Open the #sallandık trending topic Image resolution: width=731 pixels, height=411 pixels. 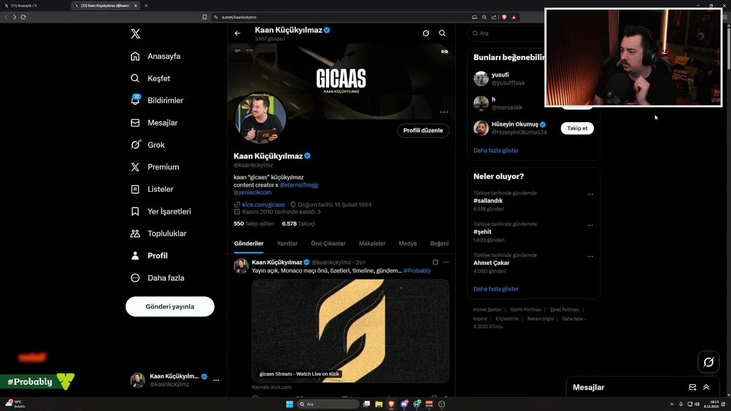pos(488,201)
